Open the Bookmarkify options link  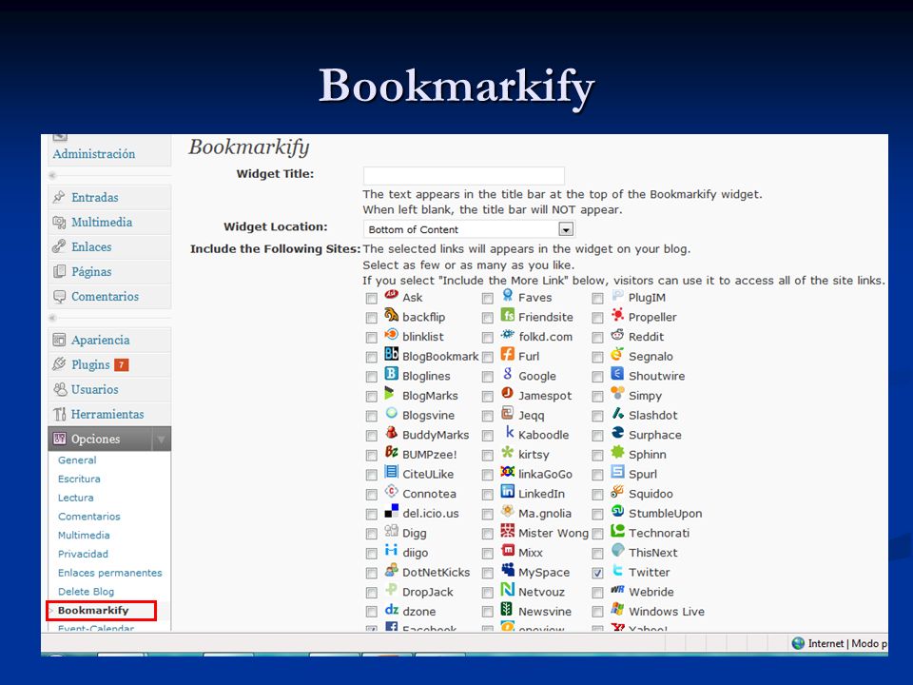(93, 611)
